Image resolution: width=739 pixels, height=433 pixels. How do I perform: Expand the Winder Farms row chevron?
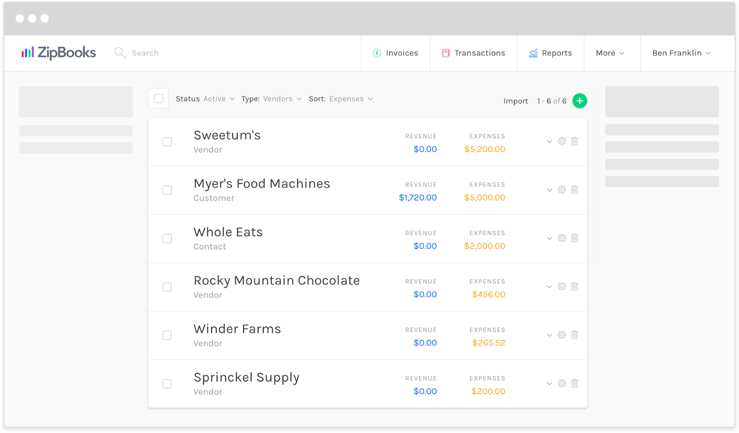coord(549,336)
